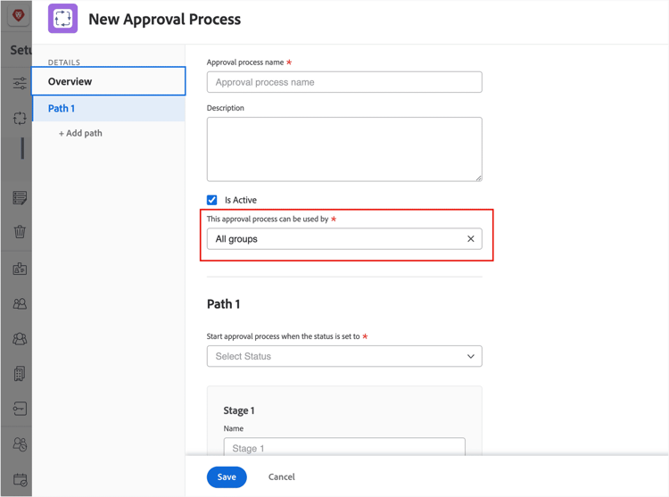The height and width of the screenshot is (497, 669).
Task: Click the dashed-square approvals icon in sidebar
Action: pyautogui.click(x=20, y=119)
